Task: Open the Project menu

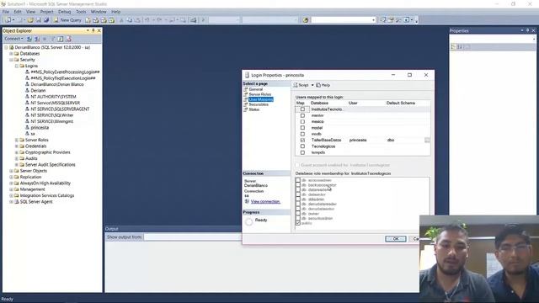Action: tap(47, 12)
